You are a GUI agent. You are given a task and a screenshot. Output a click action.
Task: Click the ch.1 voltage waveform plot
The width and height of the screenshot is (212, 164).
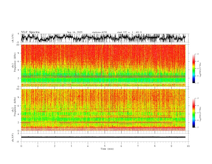tap(103, 38)
